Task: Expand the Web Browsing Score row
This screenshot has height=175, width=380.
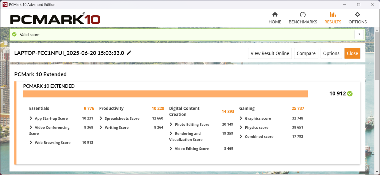Action: (x=31, y=143)
